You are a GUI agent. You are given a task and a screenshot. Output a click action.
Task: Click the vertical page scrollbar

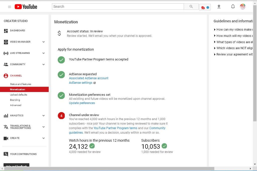[255, 63]
